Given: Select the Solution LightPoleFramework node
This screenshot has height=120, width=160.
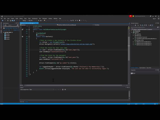Looking at the screenshot, I should pyautogui.click(x=142, y=29).
